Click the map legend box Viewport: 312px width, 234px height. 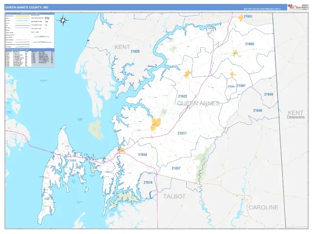pyautogui.click(x=30, y=31)
